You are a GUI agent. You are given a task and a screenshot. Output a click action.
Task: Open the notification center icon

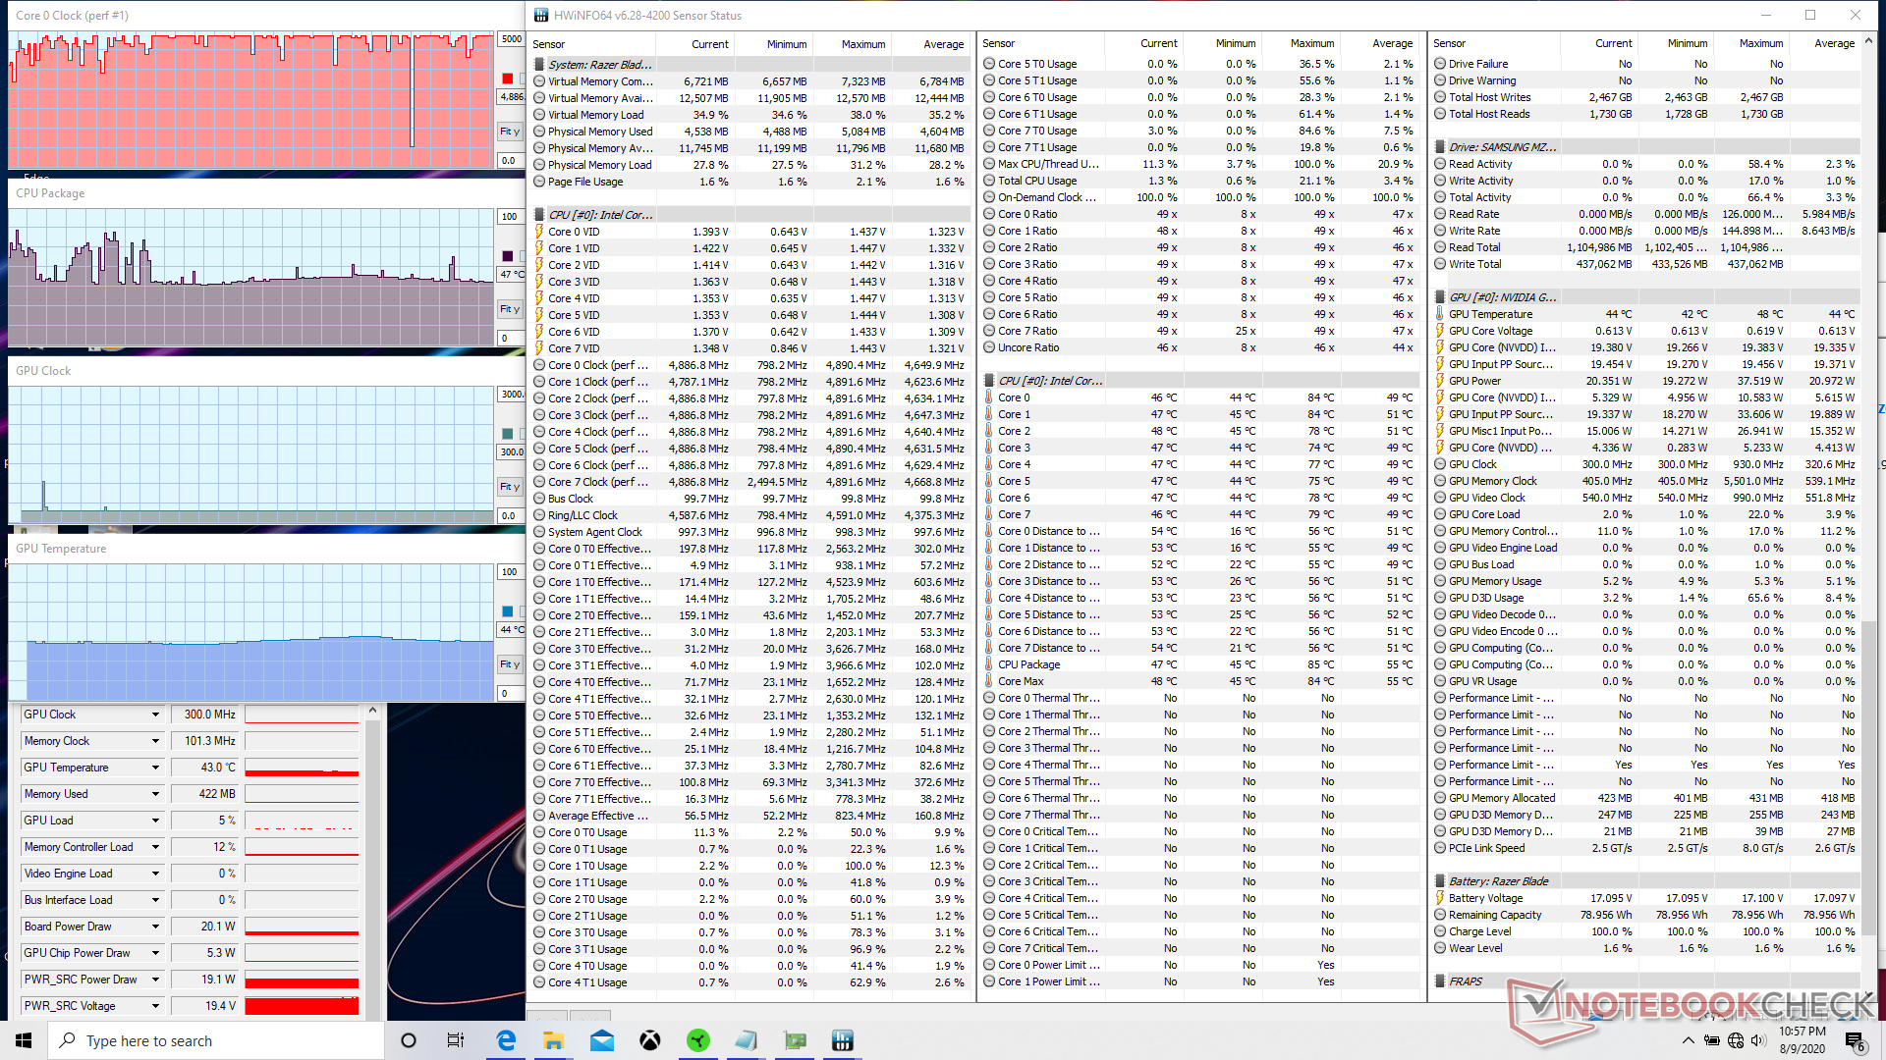click(x=1854, y=1040)
